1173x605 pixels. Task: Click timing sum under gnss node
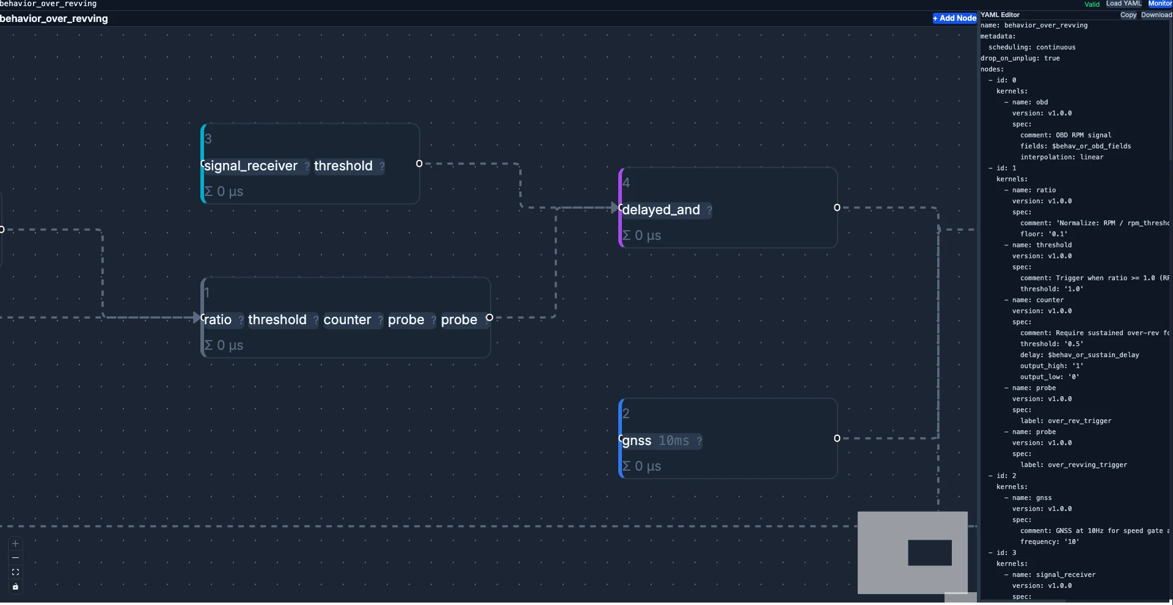[641, 466]
